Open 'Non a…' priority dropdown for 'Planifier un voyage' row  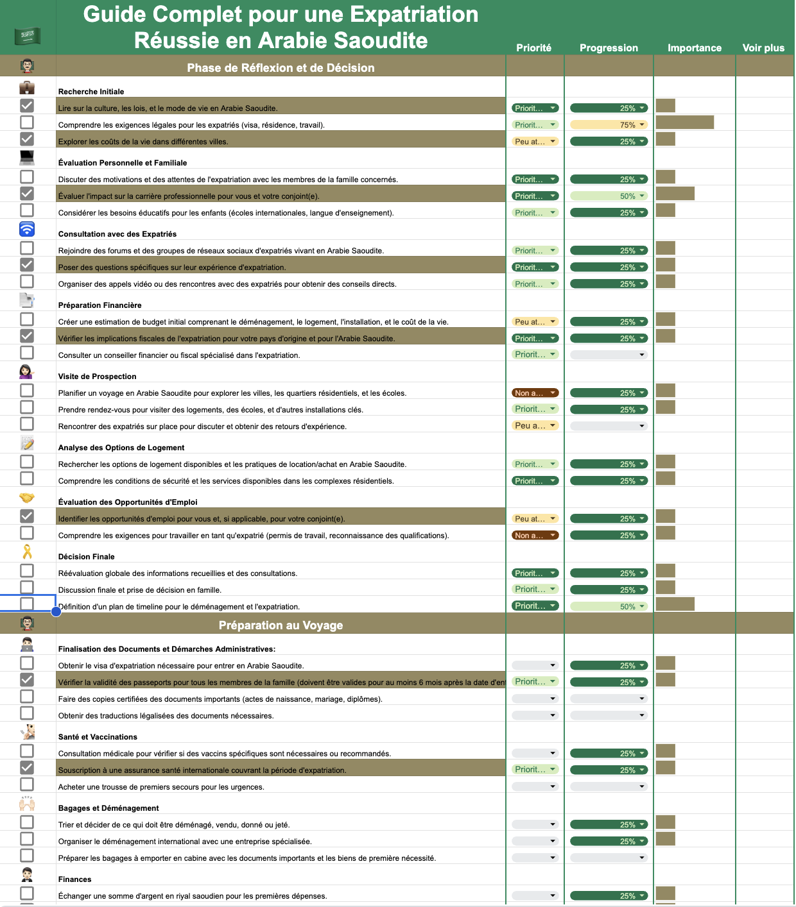535,393
